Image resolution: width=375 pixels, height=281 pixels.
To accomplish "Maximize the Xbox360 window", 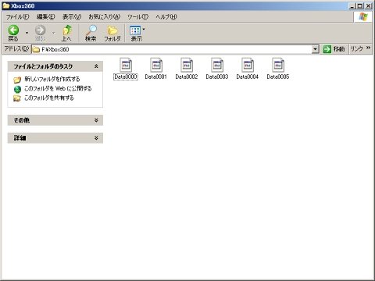I will pyautogui.click(x=360, y=5).
